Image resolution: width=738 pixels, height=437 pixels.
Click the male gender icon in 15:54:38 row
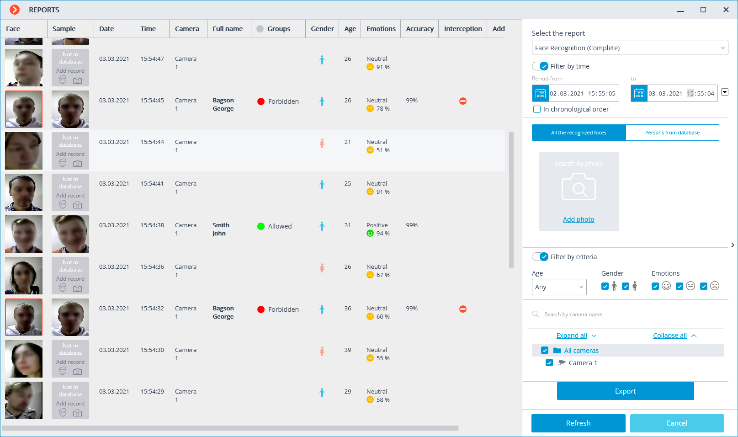point(322,226)
